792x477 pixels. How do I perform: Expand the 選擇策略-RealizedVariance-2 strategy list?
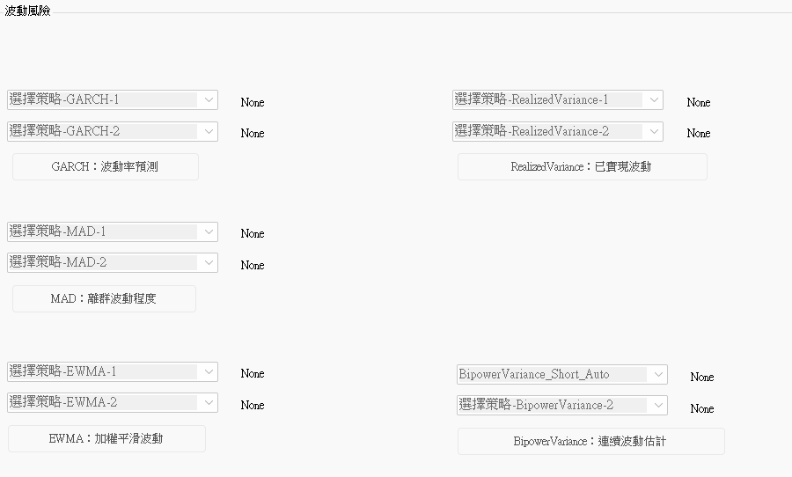pos(557,132)
